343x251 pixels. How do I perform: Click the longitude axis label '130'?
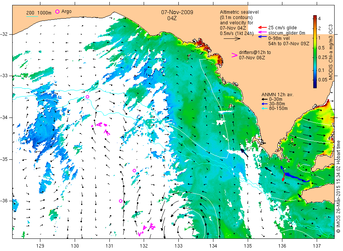(75, 246)
